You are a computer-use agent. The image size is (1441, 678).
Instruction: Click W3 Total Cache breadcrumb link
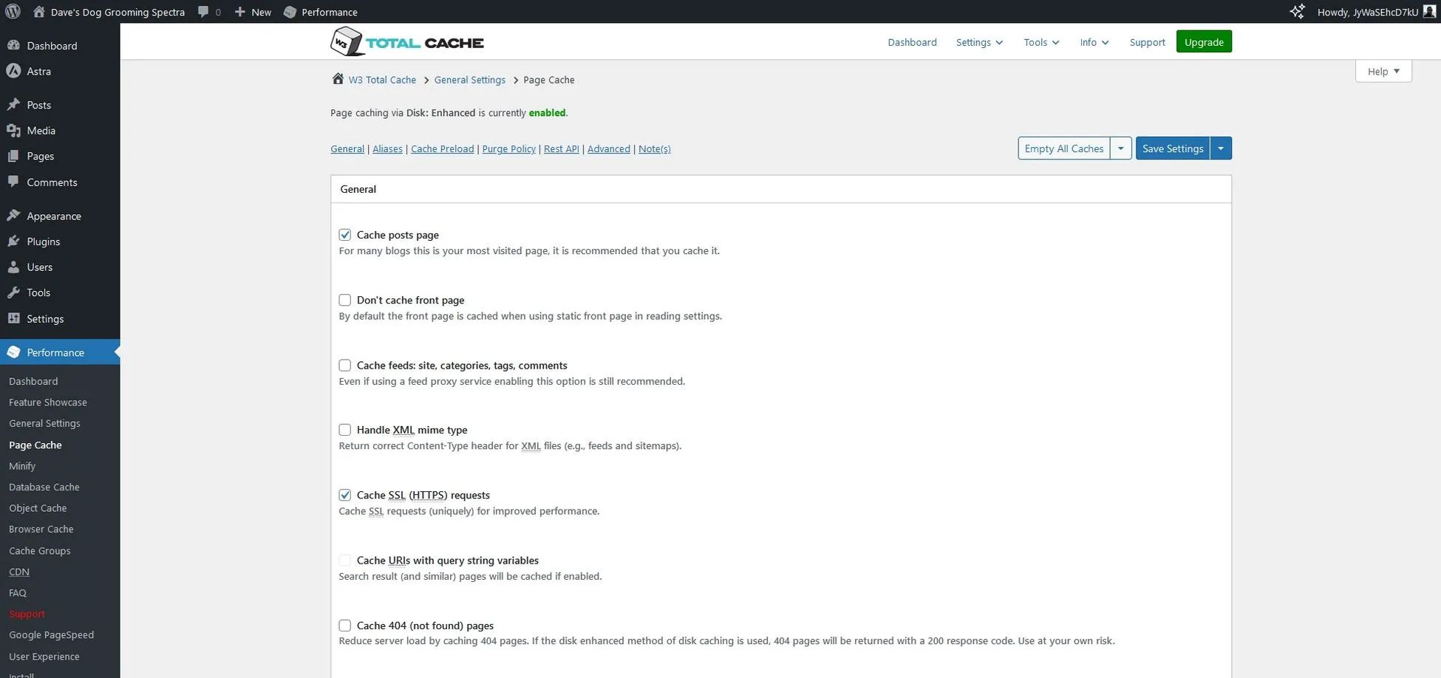(x=382, y=80)
